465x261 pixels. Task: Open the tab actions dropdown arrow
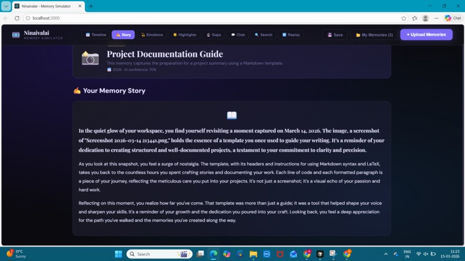coord(6,6)
